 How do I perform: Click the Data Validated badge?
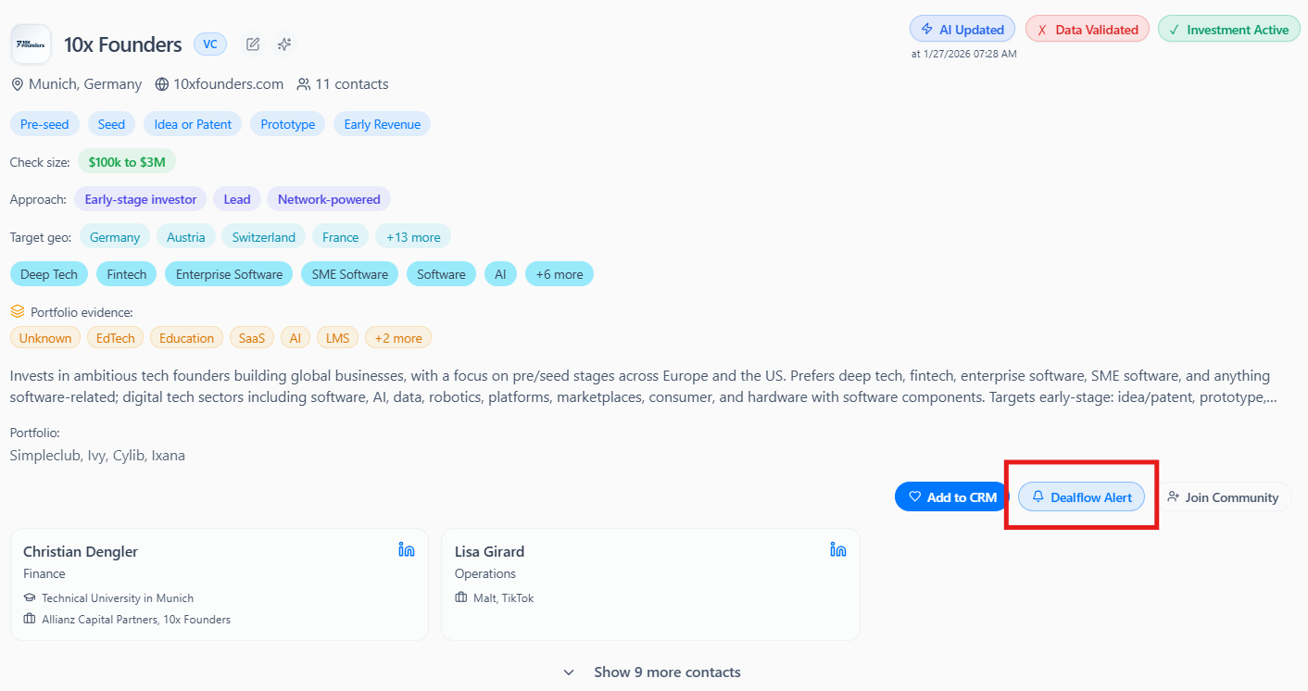pos(1088,30)
